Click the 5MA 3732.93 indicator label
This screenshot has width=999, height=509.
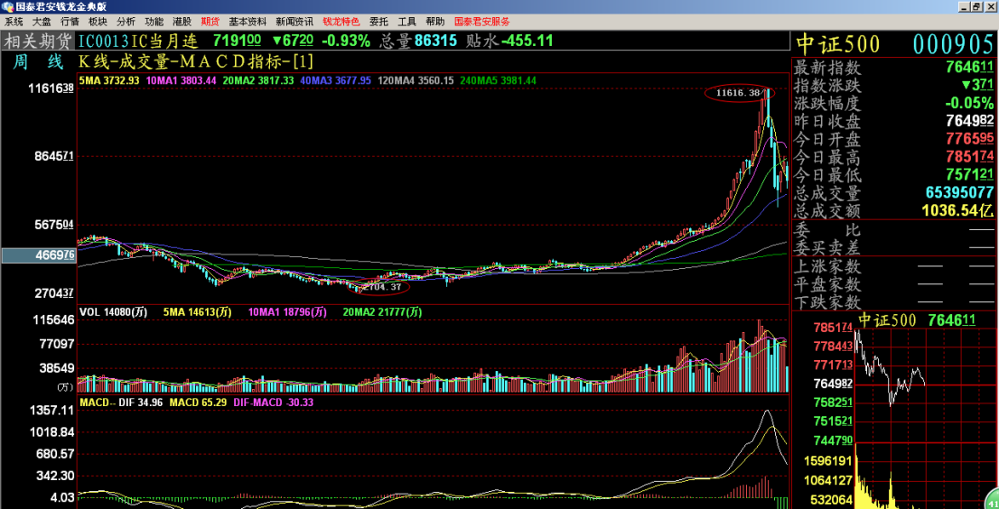coord(109,81)
